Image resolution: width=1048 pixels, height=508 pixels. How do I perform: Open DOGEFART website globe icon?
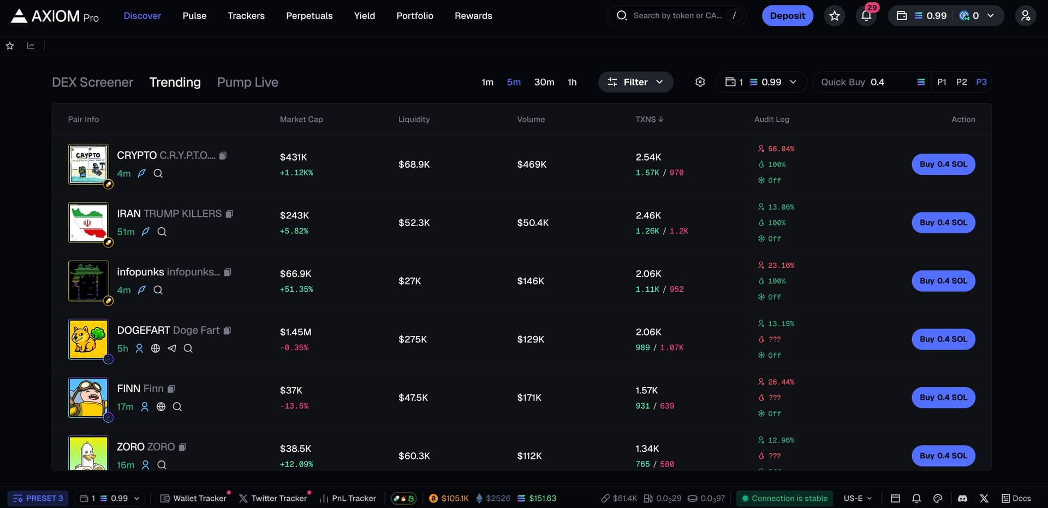156,348
